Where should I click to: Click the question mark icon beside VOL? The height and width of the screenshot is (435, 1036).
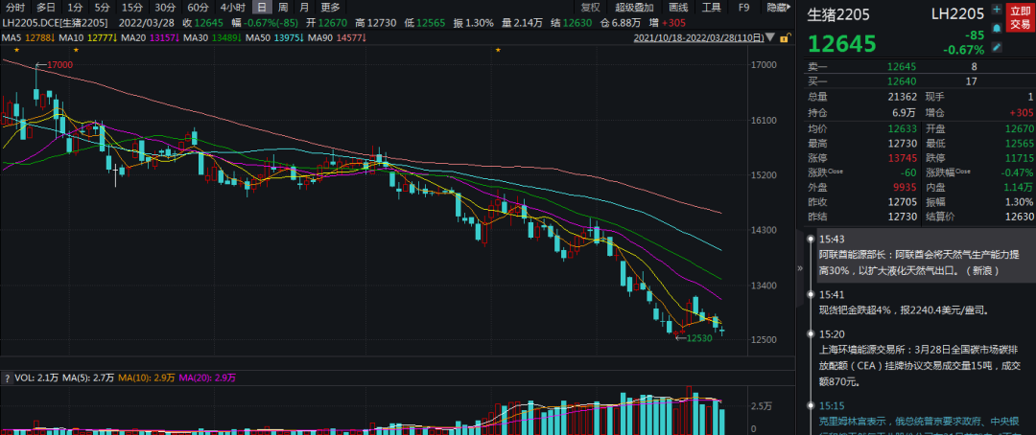(x=7, y=378)
